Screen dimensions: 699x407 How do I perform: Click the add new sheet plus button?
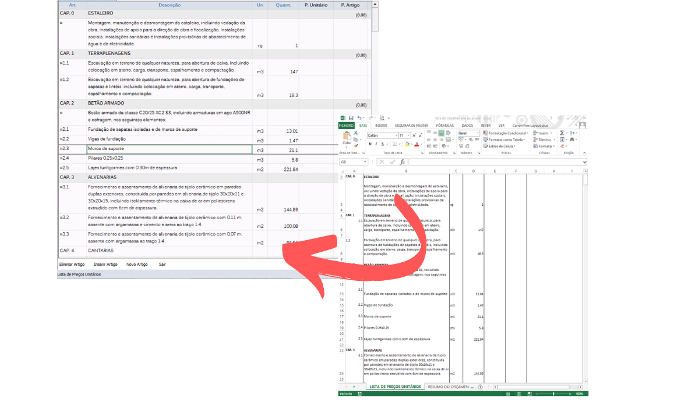point(480,387)
